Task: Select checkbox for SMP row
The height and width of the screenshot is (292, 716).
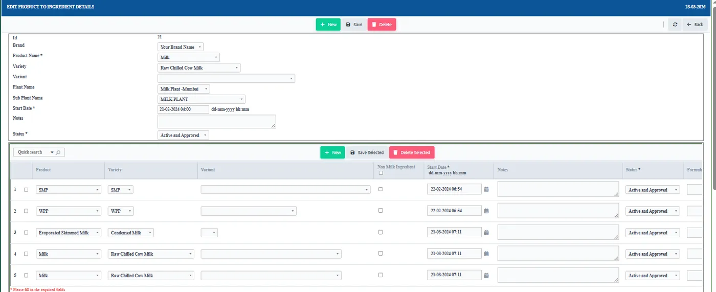Action: click(26, 190)
